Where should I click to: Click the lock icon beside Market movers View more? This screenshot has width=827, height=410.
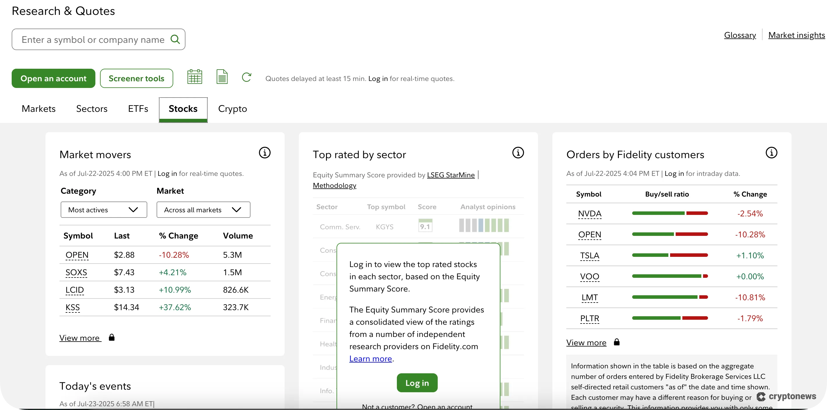point(112,337)
